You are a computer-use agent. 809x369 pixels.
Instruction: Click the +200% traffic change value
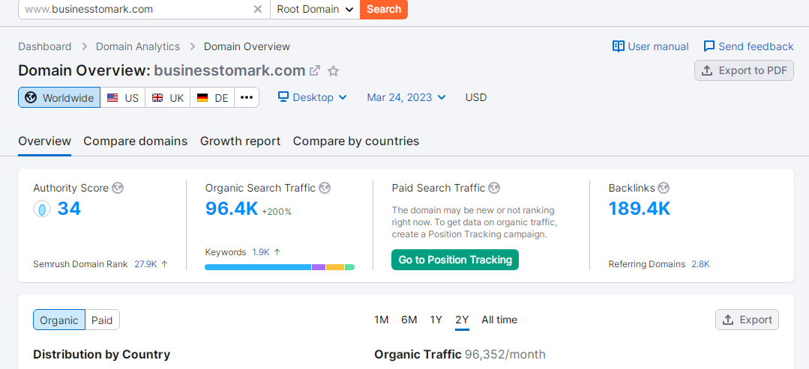tap(277, 212)
